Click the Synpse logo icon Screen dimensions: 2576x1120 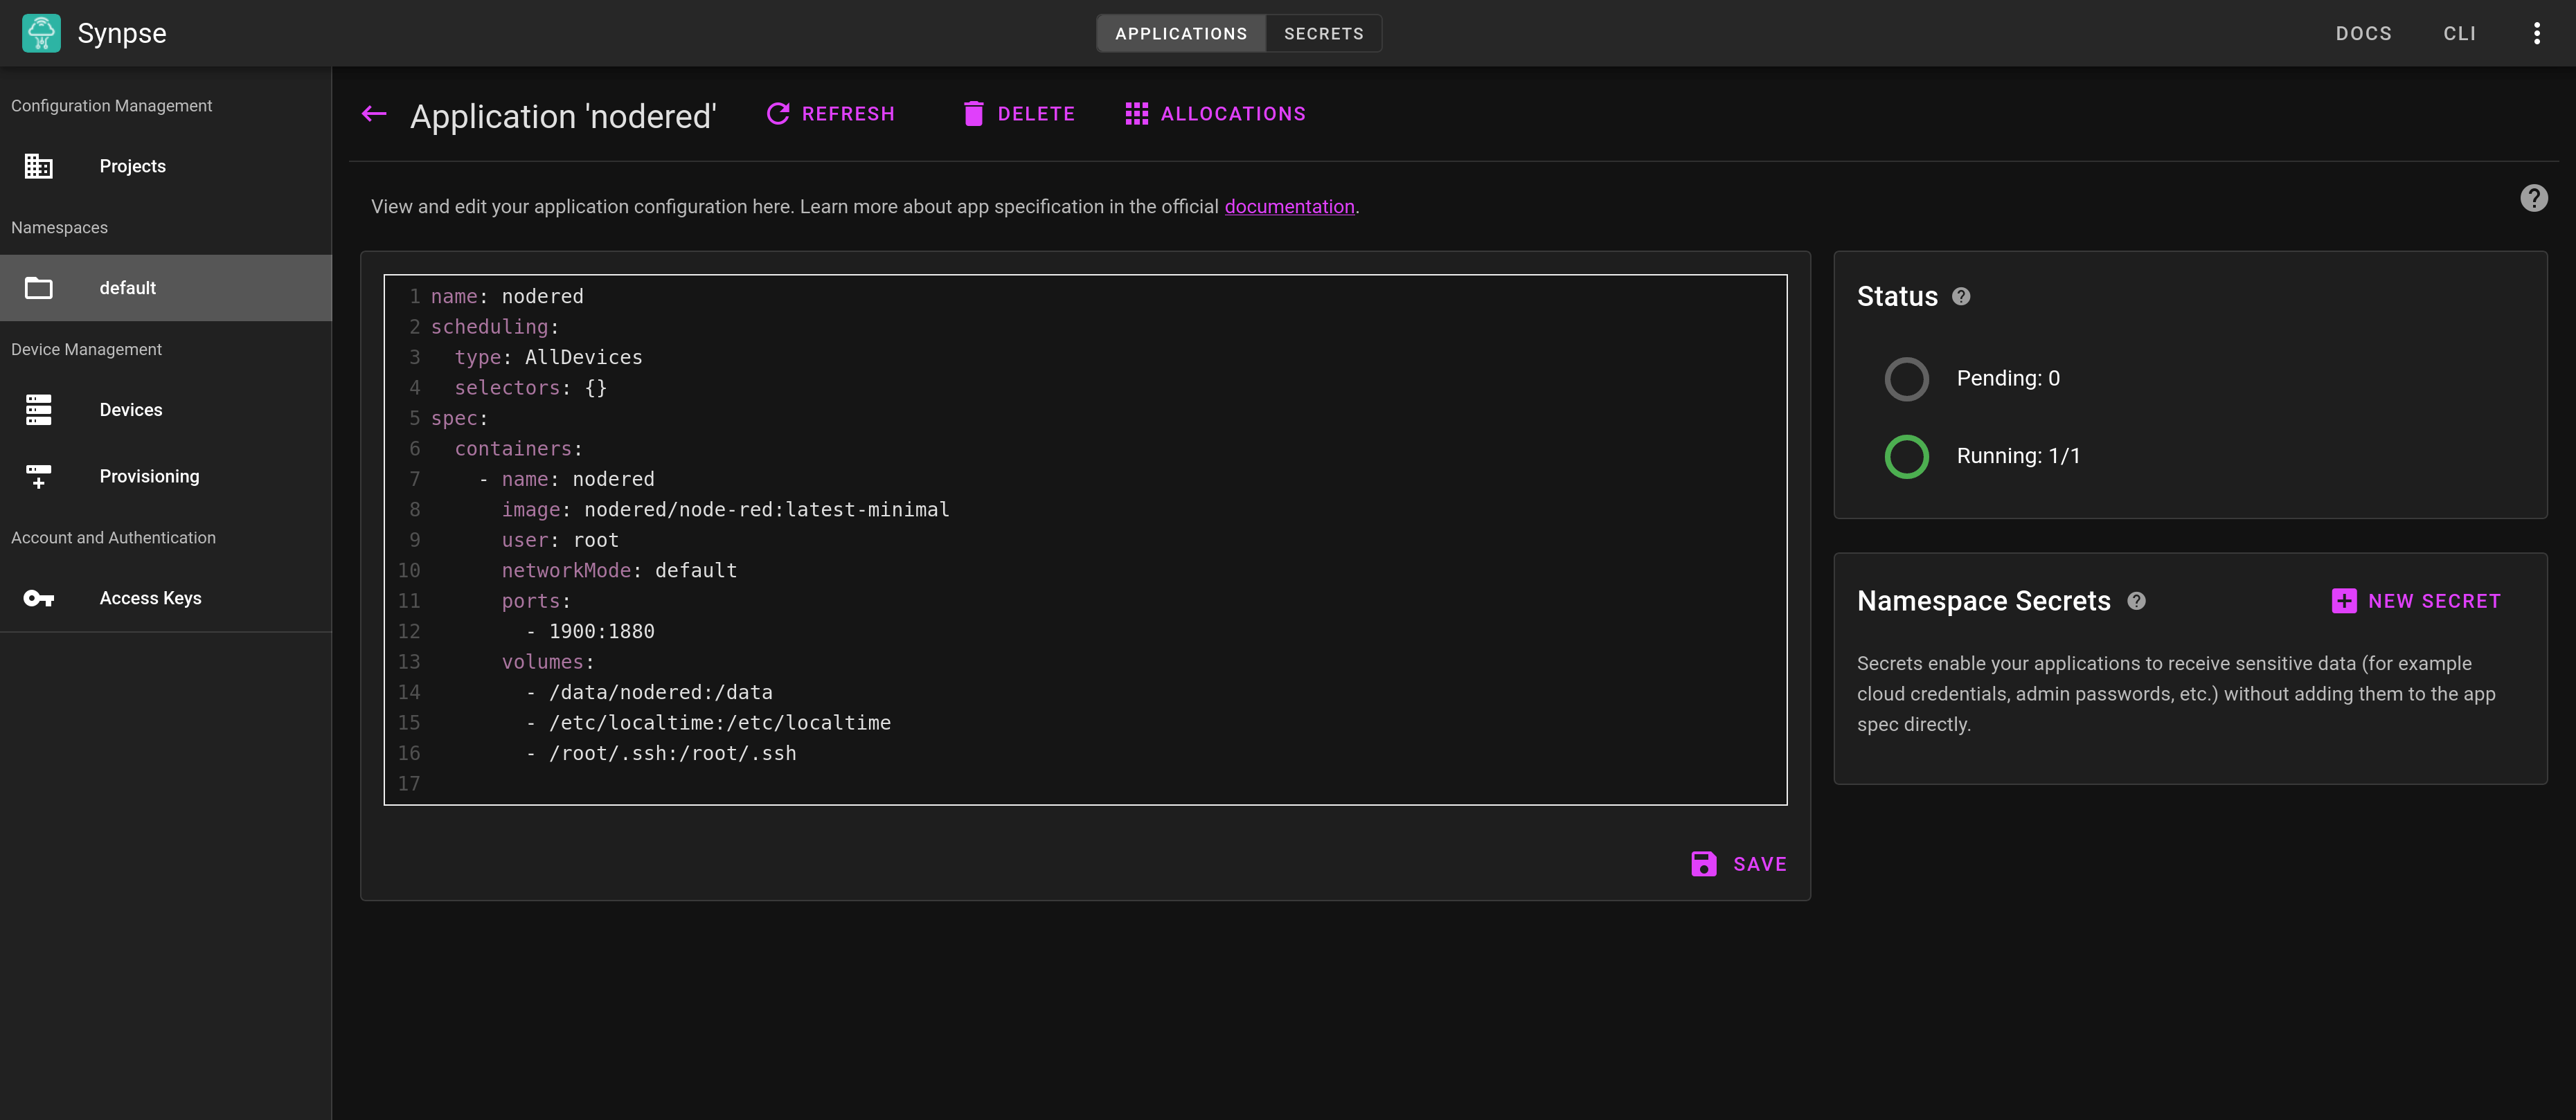(x=40, y=32)
